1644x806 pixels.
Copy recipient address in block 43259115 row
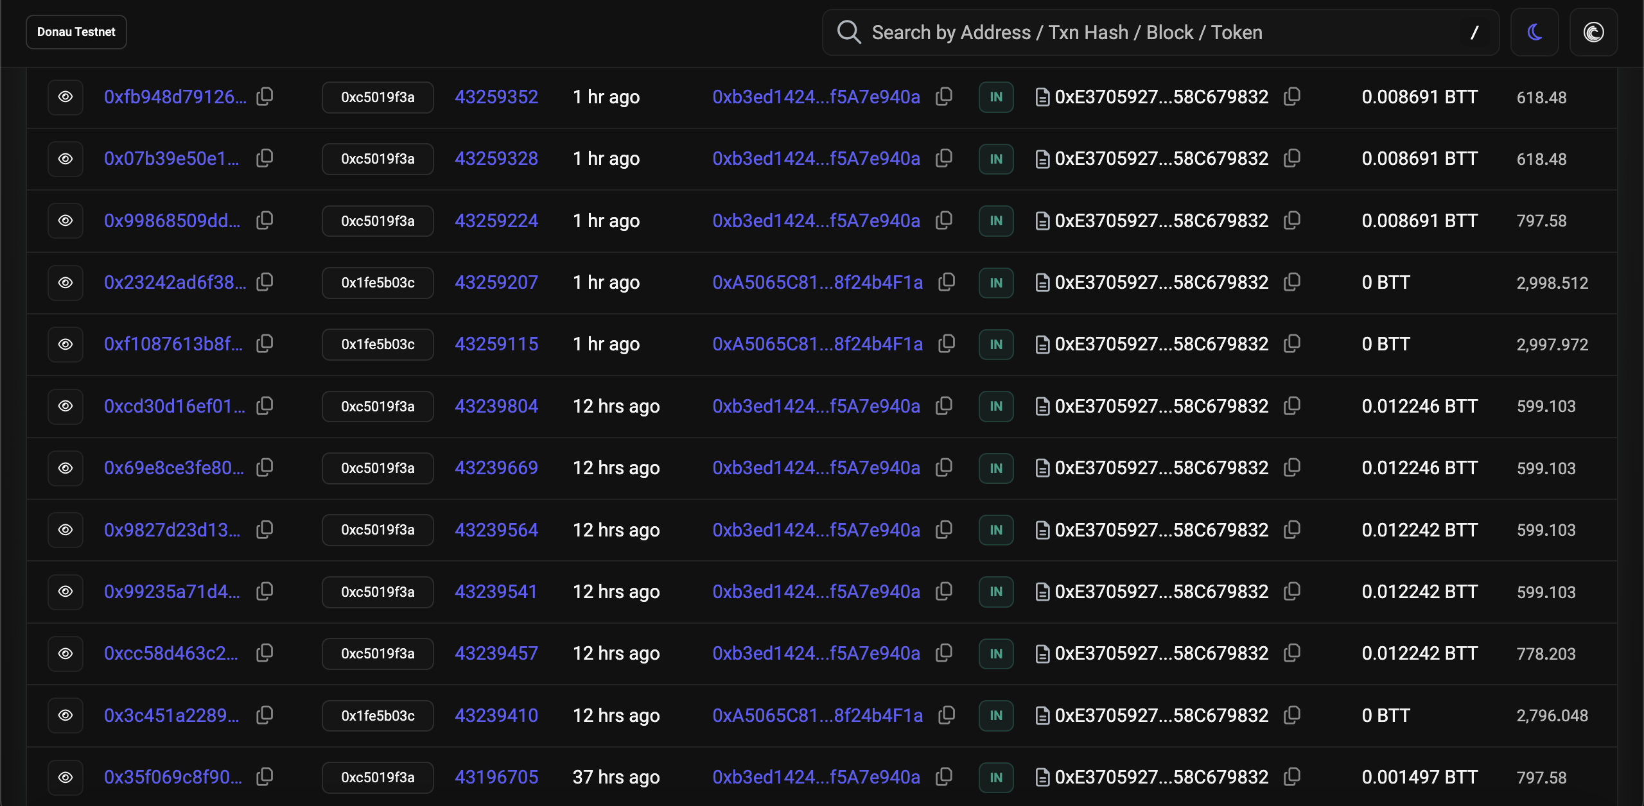1292,344
